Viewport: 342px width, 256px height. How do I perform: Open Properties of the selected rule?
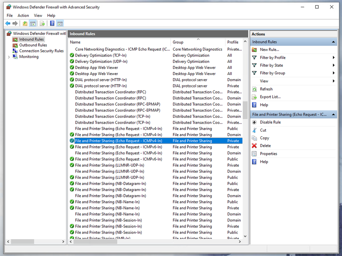[268, 154]
